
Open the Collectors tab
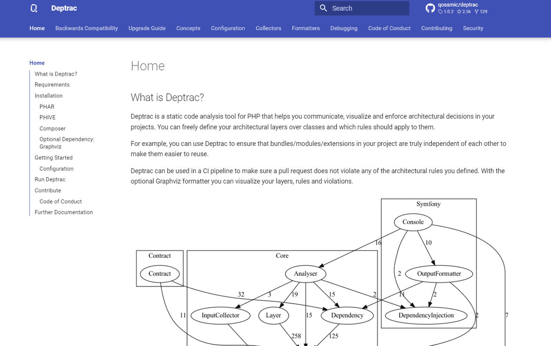[268, 28]
